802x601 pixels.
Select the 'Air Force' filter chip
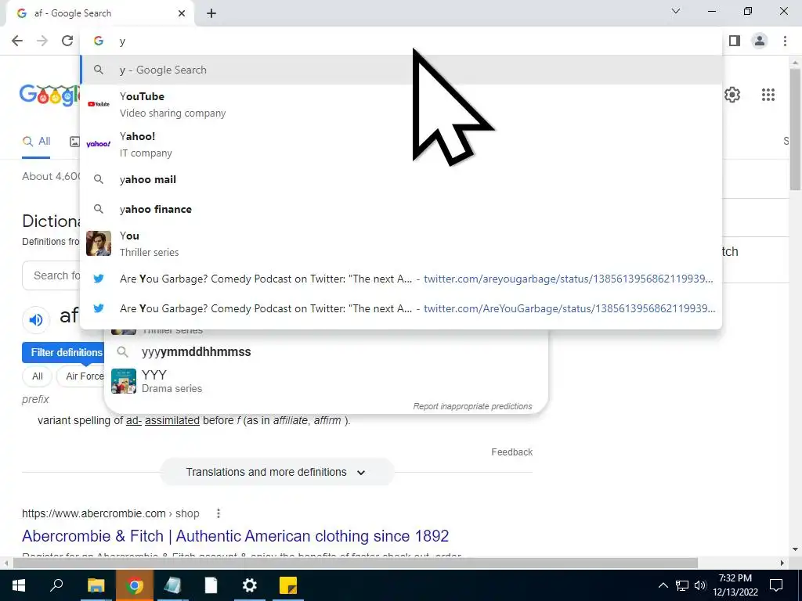(81, 376)
